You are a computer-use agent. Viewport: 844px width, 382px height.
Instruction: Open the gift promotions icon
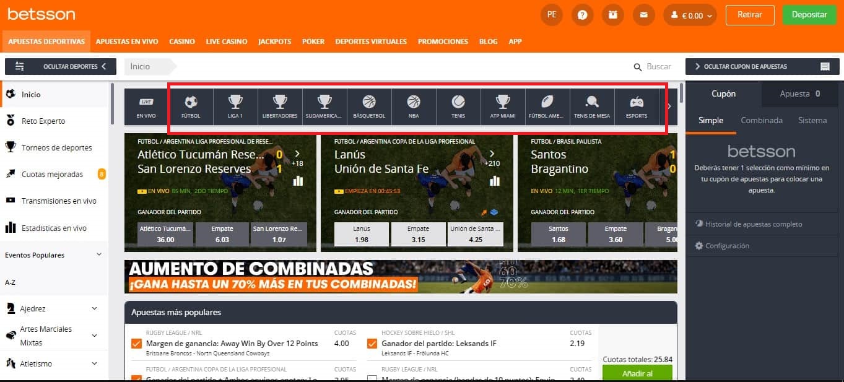tap(612, 14)
